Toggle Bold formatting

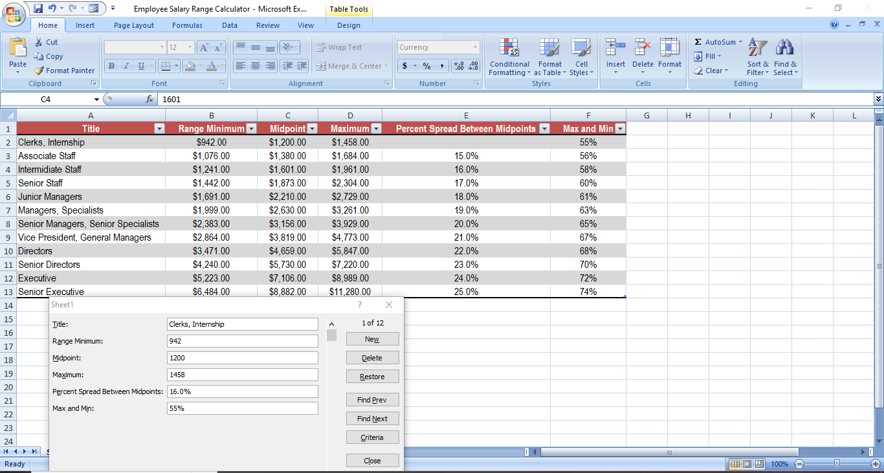tap(111, 66)
